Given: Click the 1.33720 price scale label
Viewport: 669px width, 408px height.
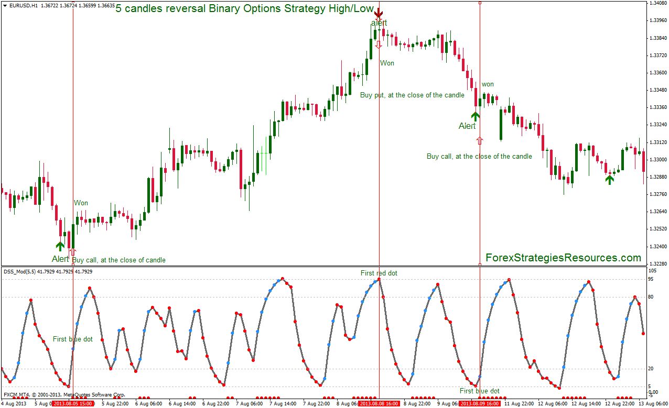Looking at the screenshot, I should tap(657, 56).
